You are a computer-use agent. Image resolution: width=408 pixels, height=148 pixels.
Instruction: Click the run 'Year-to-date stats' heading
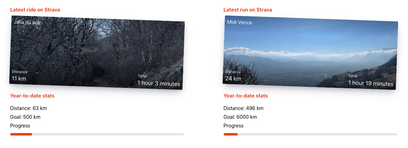point(246,96)
